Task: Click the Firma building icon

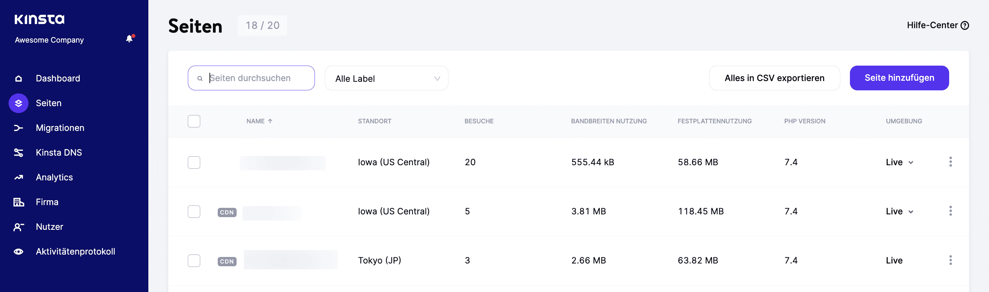Action: click(x=19, y=202)
